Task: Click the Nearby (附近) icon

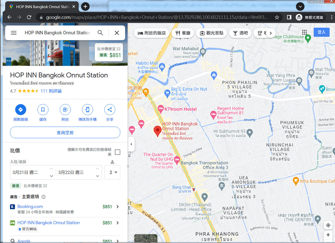Action: pyautogui.click(x=65, y=110)
